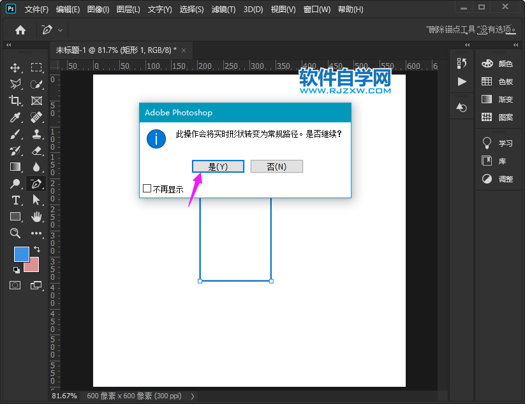Choose the Eraser tool
Image resolution: width=525 pixels, height=404 pixels.
tap(36, 150)
